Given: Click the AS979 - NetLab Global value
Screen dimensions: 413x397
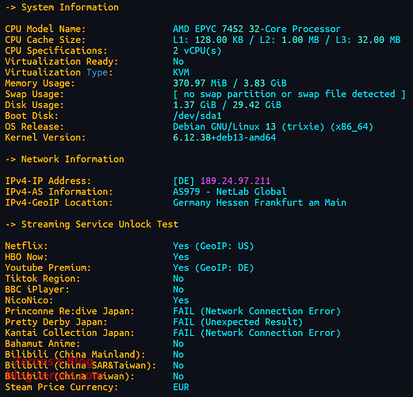Looking at the screenshot, I should 230,192.
